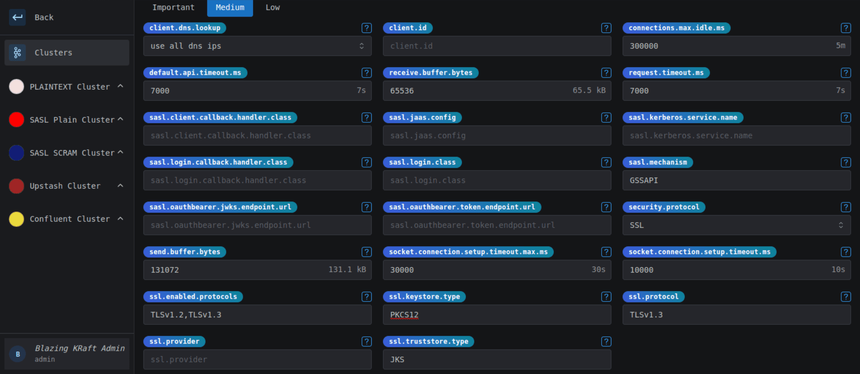Select the Medium tab

tap(230, 8)
